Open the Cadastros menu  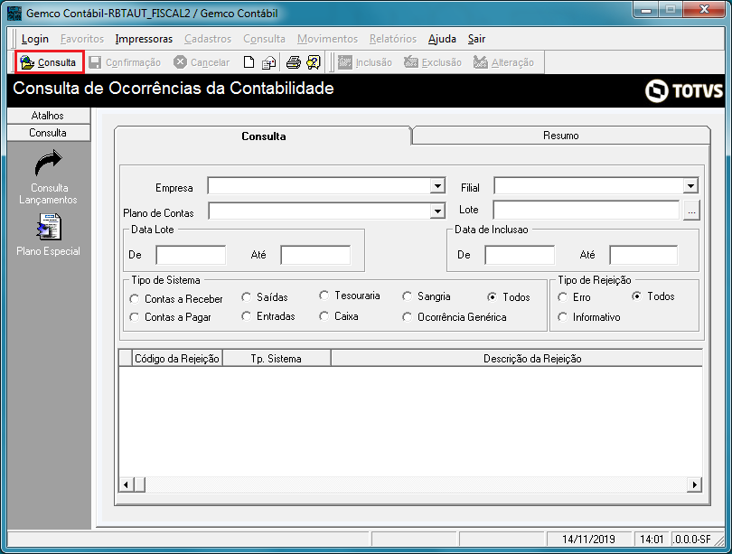tap(208, 39)
